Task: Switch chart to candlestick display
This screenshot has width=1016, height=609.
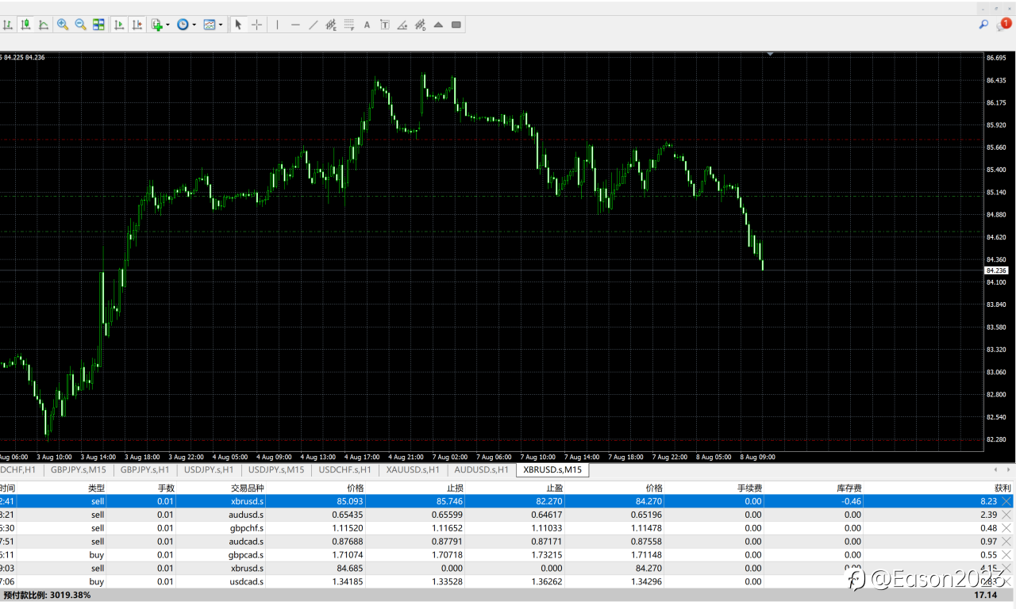Action: pyautogui.click(x=25, y=25)
